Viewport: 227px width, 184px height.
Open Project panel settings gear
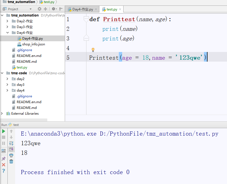pyautogui.click(x=53, y=9)
